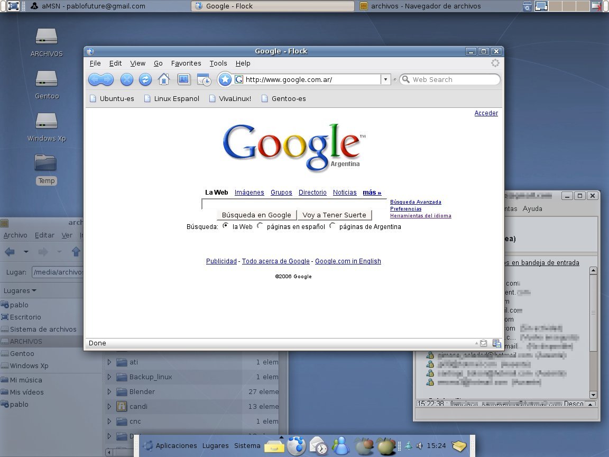The height and width of the screenshot is (457, 609).
Task: Click the green apple icon in bottom panel
Action: (386, 446)
